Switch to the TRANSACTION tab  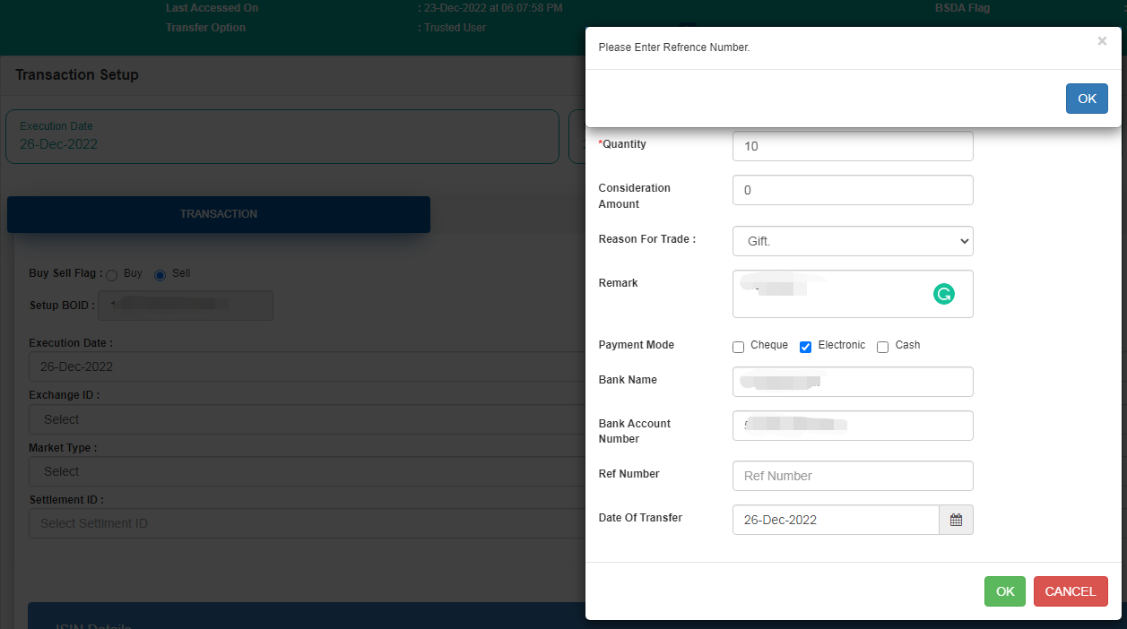tap(219, 214)
